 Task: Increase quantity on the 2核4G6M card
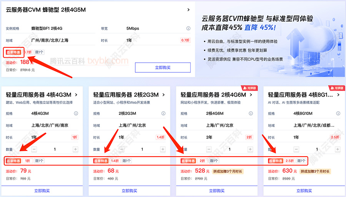coord(250,149)
